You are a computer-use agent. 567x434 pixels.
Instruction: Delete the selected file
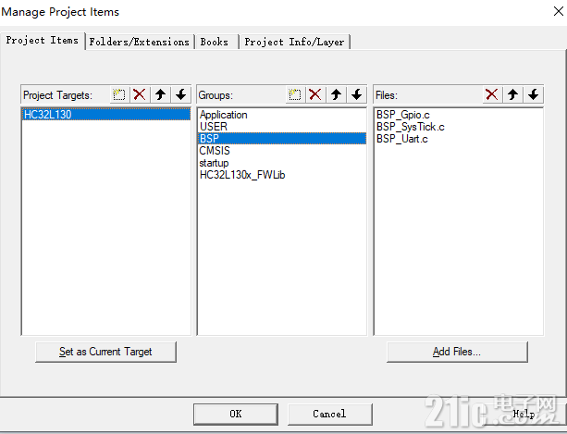(492, 95)
